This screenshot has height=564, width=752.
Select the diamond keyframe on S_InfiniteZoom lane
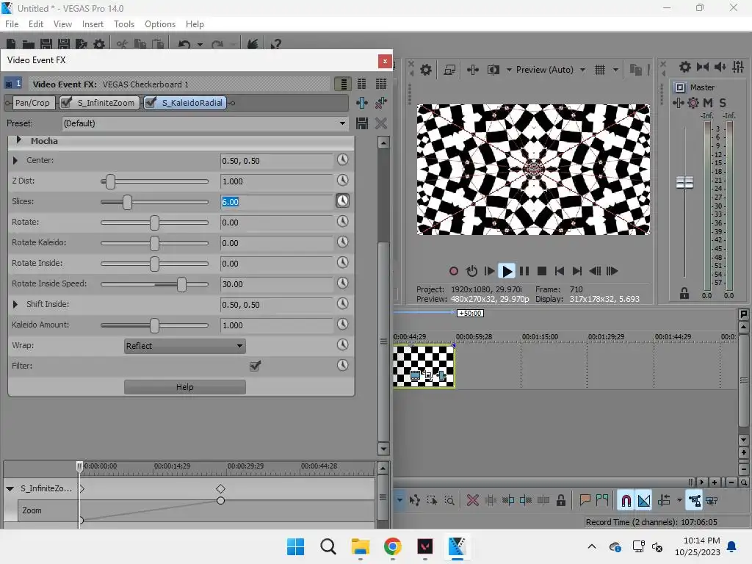pyautogui.click(x=220, y=488)
